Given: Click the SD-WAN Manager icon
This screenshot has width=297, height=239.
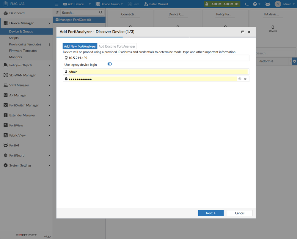Looking at the screenshot, I should tap(6, 75).
